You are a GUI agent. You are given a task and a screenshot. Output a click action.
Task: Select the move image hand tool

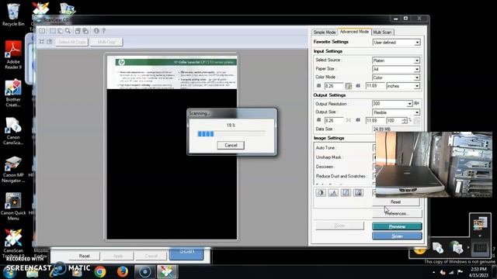pyautogui.click(x=61, y=31)
